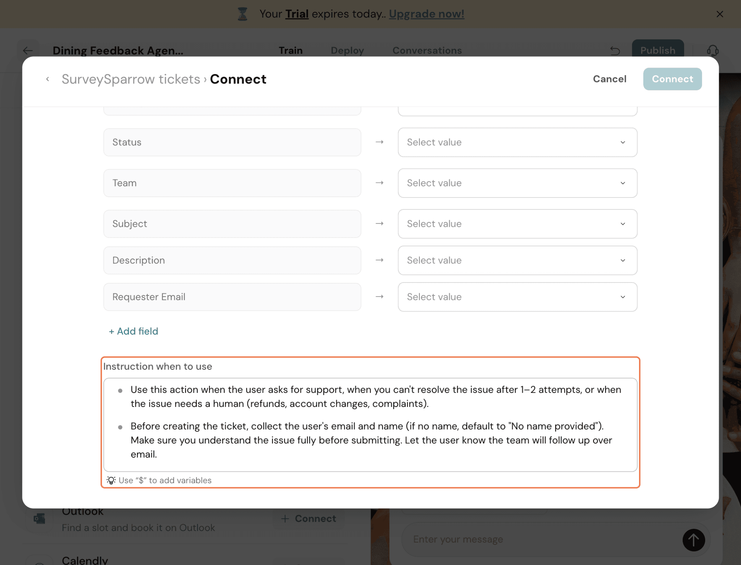The width and height of the screenshot is (741, 565).
Task: Dismiss the trial expiry banner
Action: 720,14
